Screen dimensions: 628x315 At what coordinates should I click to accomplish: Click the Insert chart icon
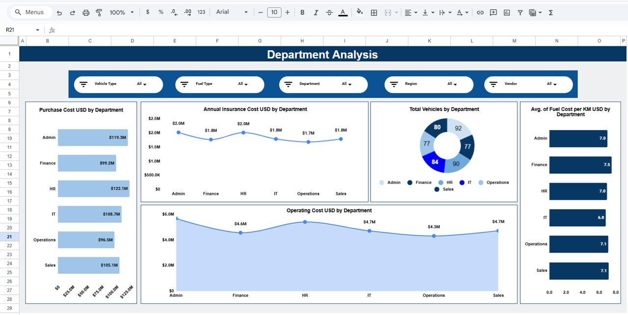point(507,13)
